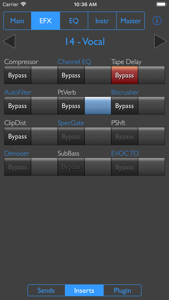Click the SpecGate effect name
Viewport: 169px width, 300px height.
71,123
